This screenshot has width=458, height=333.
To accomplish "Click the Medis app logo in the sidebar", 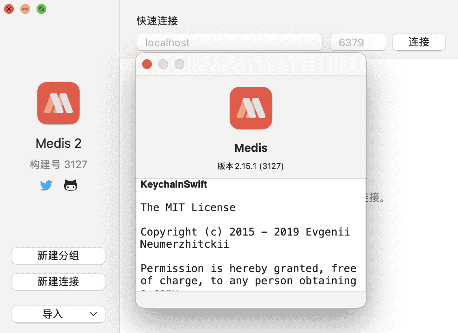I will point(58,103).
